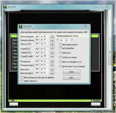Click the plus button beside Спам(E-mail)
116x113 pixels.
click(52, 56)
